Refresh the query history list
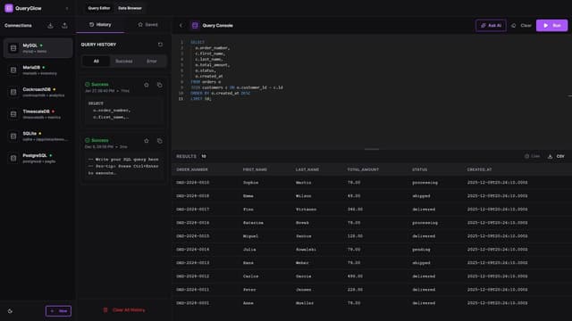 [x=160, y=45]
